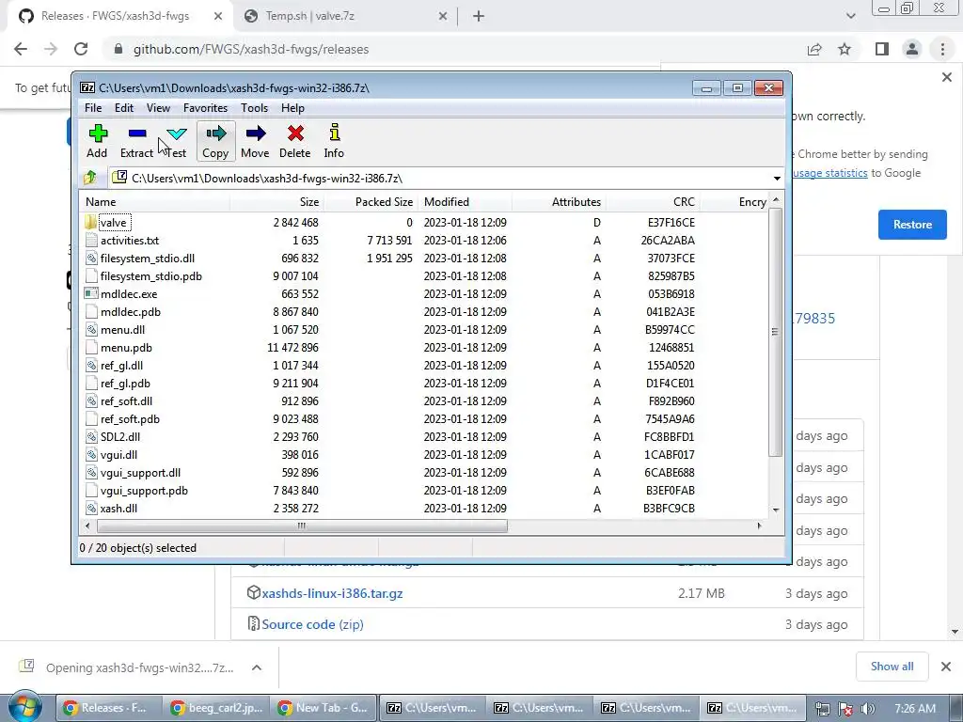Open new Chrome tab with plus

pos(479,17)
